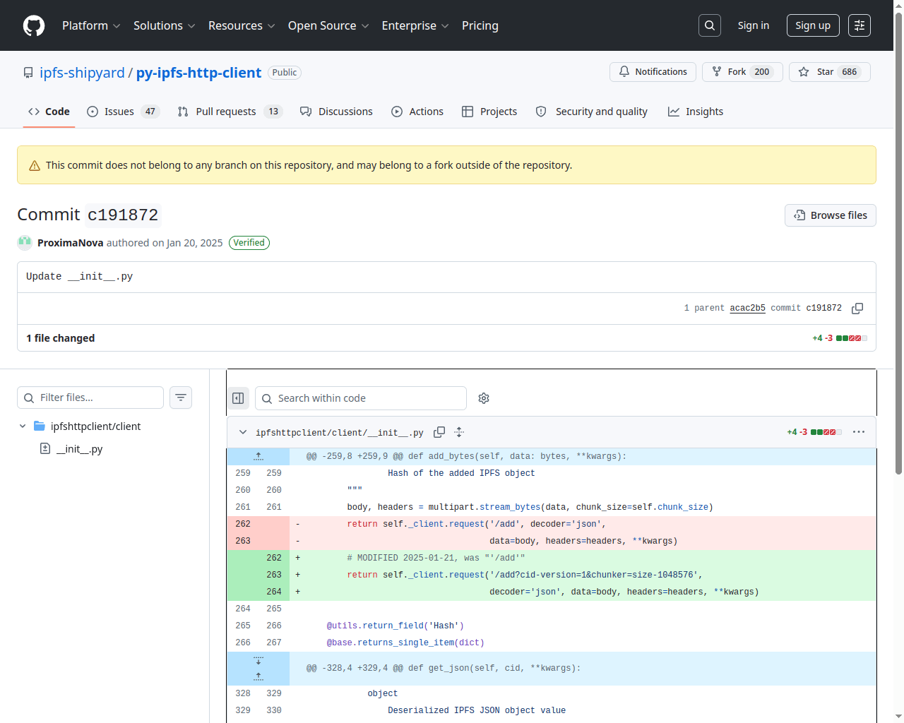Open the Platform menu
904x723 pixels.
coord(91,25)
